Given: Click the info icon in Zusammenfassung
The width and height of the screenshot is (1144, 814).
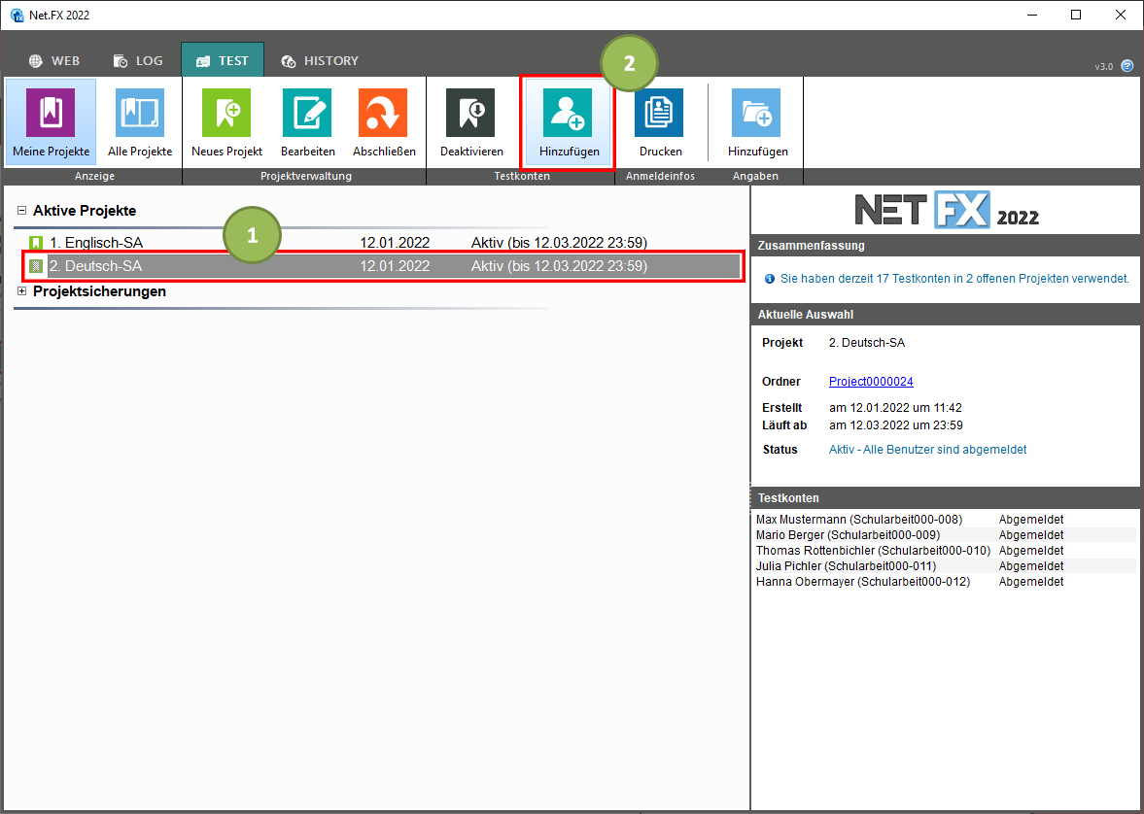Looking at the screenshot, I should tap(768, 279).
